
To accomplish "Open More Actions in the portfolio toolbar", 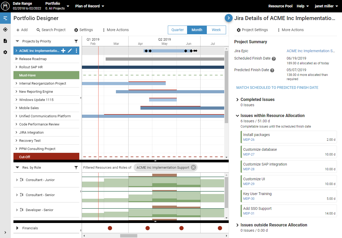I will tap(115, 30).
